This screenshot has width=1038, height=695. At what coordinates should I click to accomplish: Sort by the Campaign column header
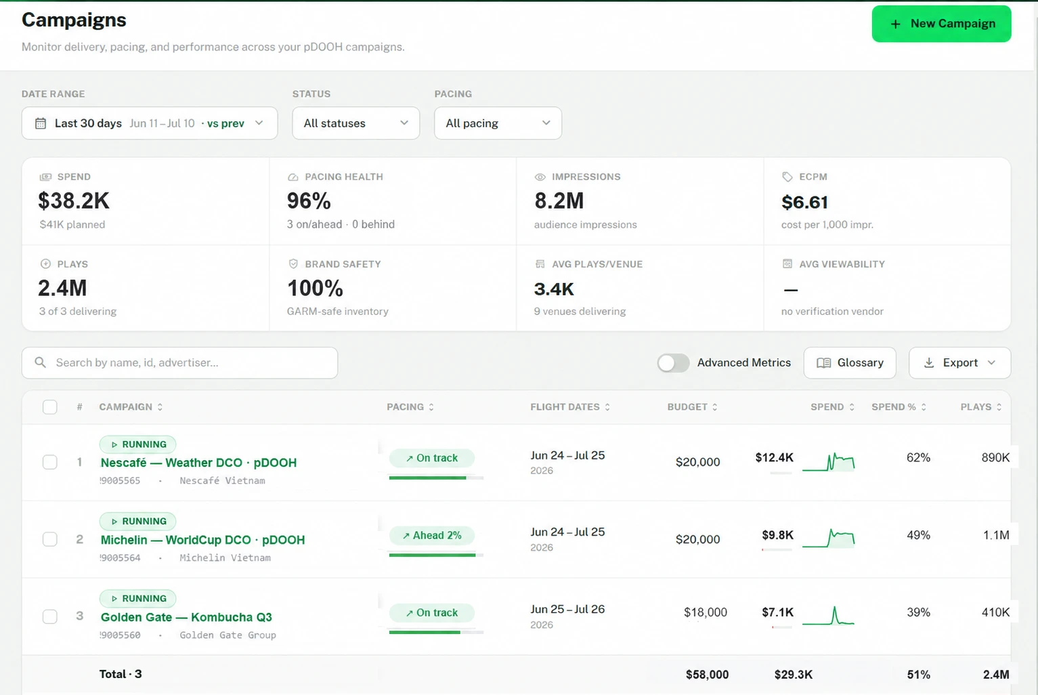click(131, 407)
